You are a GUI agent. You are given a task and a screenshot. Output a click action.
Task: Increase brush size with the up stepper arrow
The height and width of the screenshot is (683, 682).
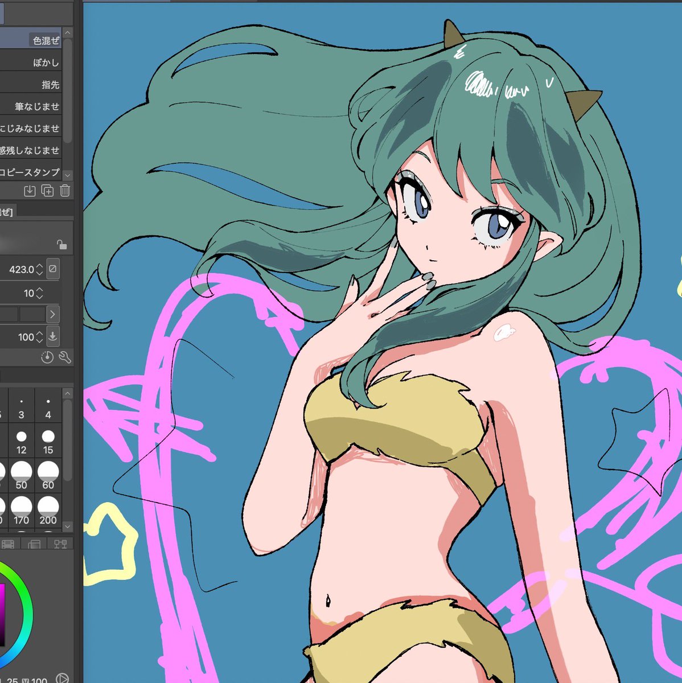point(39,266)
